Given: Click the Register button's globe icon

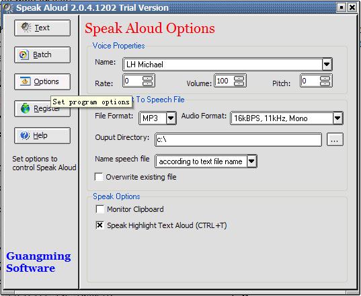Looking at the screenshot, I should pyautogui.click(x=26, y=108).
